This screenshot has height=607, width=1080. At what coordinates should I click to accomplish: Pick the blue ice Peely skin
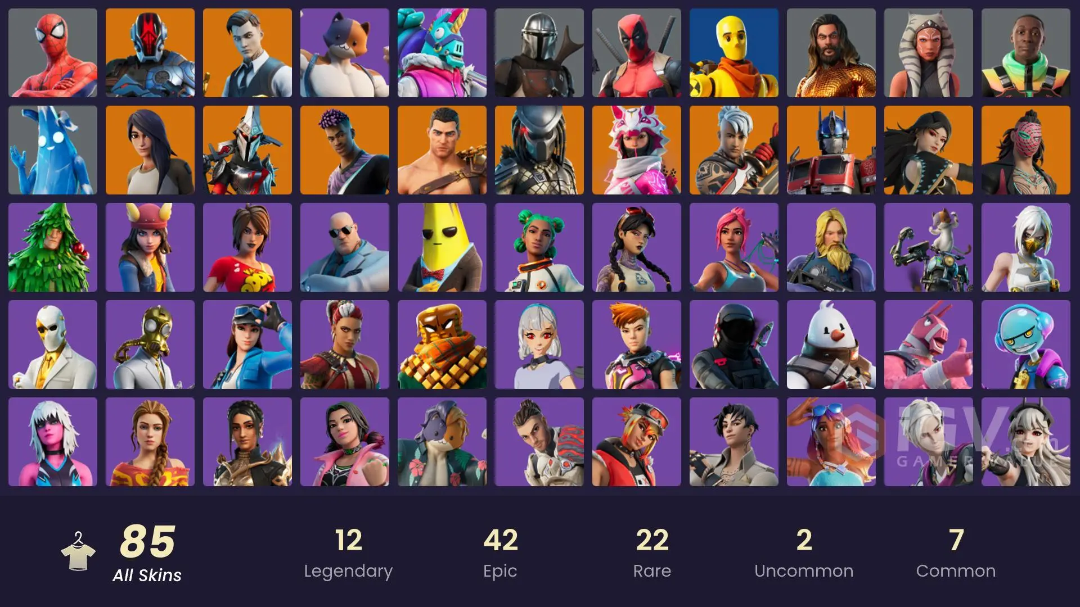[53, 150]
